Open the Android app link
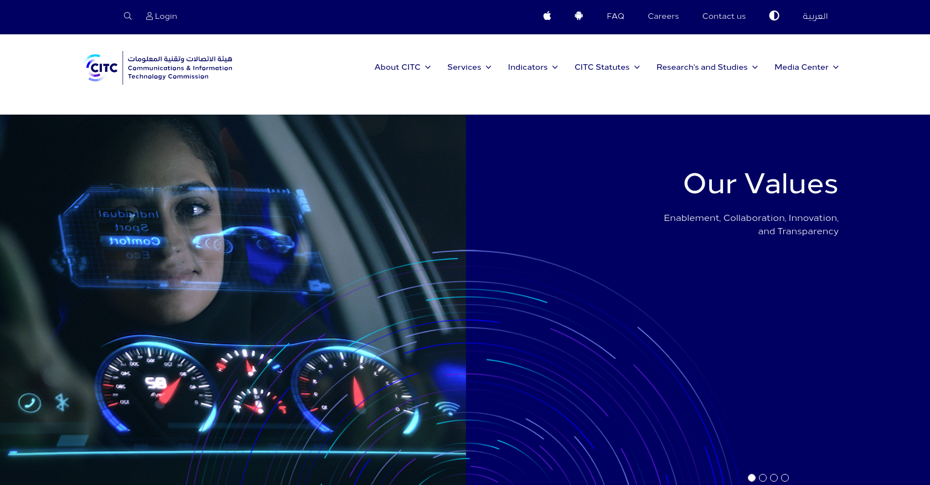Screen dimensions: 930x485 tap(579, 16)
